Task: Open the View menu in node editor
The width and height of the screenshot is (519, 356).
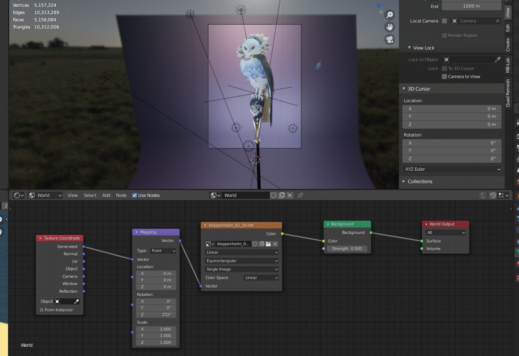Action: 73,195
